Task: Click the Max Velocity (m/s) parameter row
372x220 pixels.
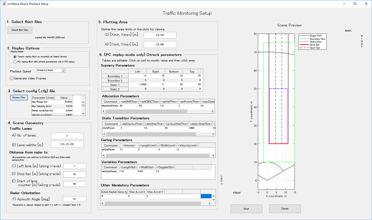Action: coord(52,106)
